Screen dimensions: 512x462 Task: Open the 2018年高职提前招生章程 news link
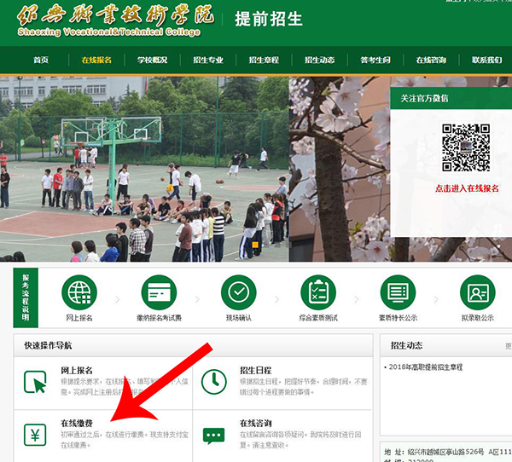coord(426,367)
